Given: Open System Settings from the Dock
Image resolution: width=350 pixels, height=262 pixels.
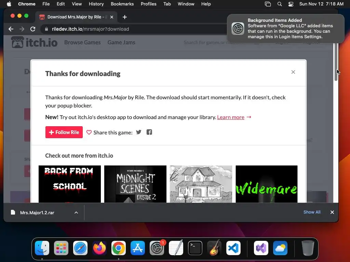Looking at the screenshot, I should (x=157, y=248).
